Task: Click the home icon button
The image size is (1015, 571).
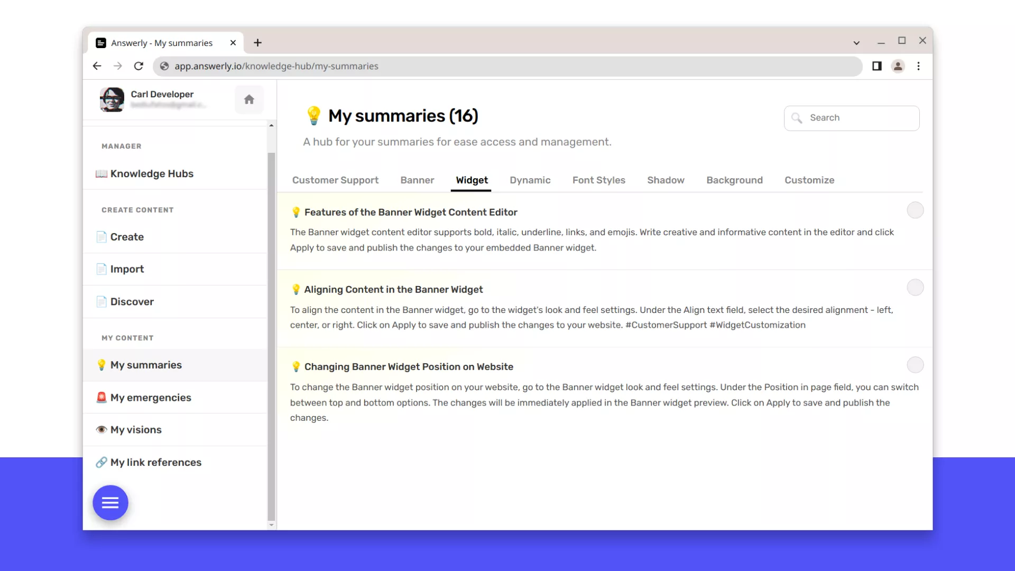Action: point(249,99)
